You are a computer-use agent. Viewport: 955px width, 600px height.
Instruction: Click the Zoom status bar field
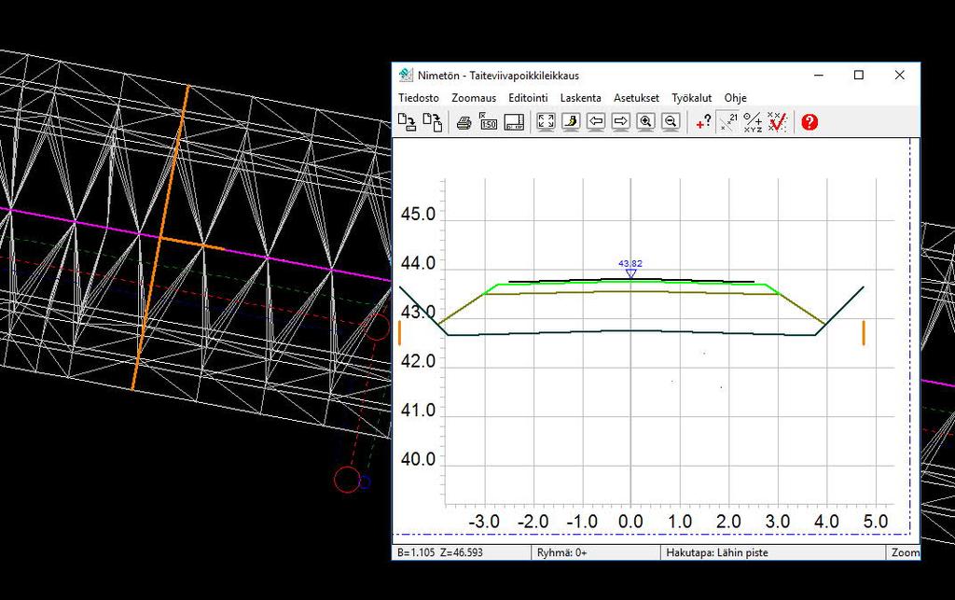[905, 552]
